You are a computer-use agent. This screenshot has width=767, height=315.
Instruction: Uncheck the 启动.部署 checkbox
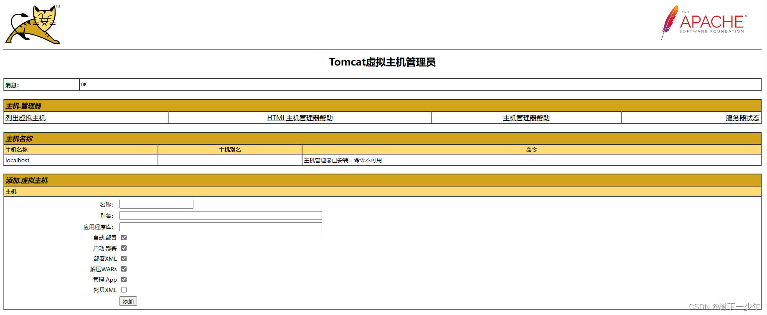click(x=124, y=248)
